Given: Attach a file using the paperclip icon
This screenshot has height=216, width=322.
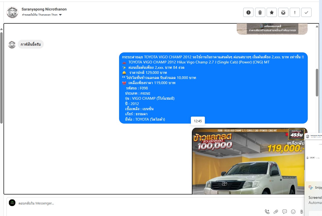Looking at the screenshot, I should coord(276,211).
